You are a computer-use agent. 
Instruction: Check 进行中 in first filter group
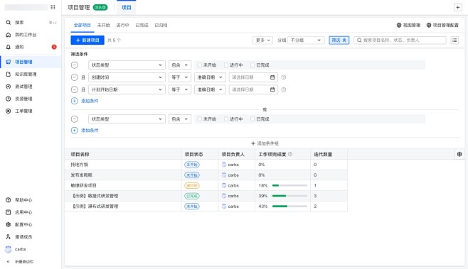(x=226, y=65)
